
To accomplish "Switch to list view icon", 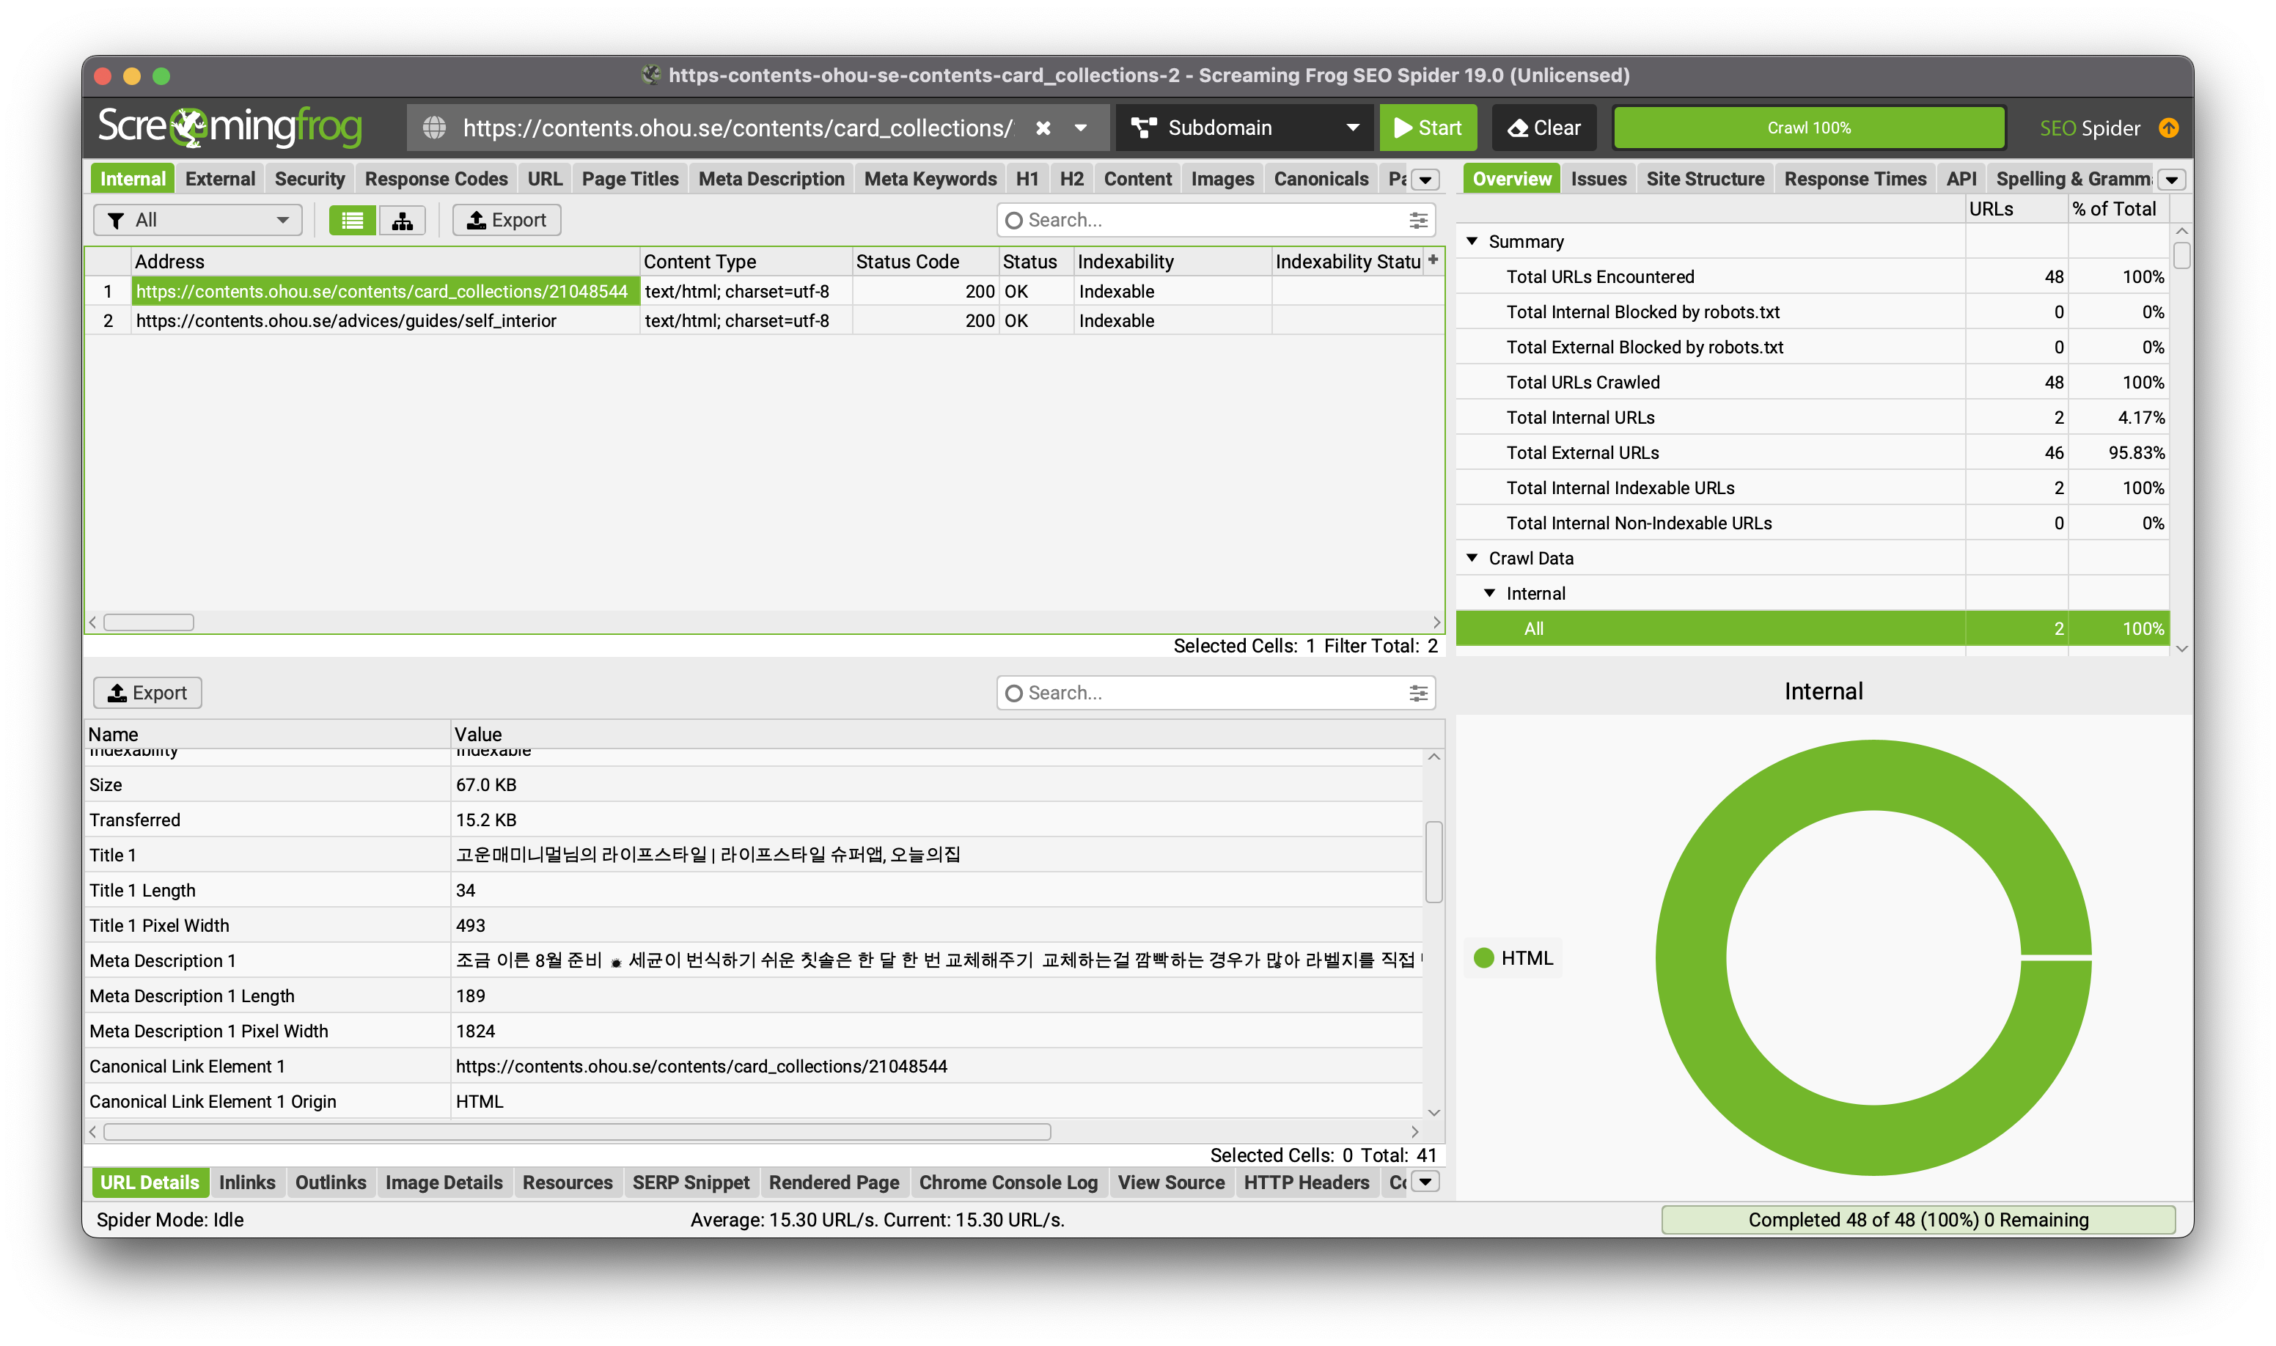I will point(352,221).
